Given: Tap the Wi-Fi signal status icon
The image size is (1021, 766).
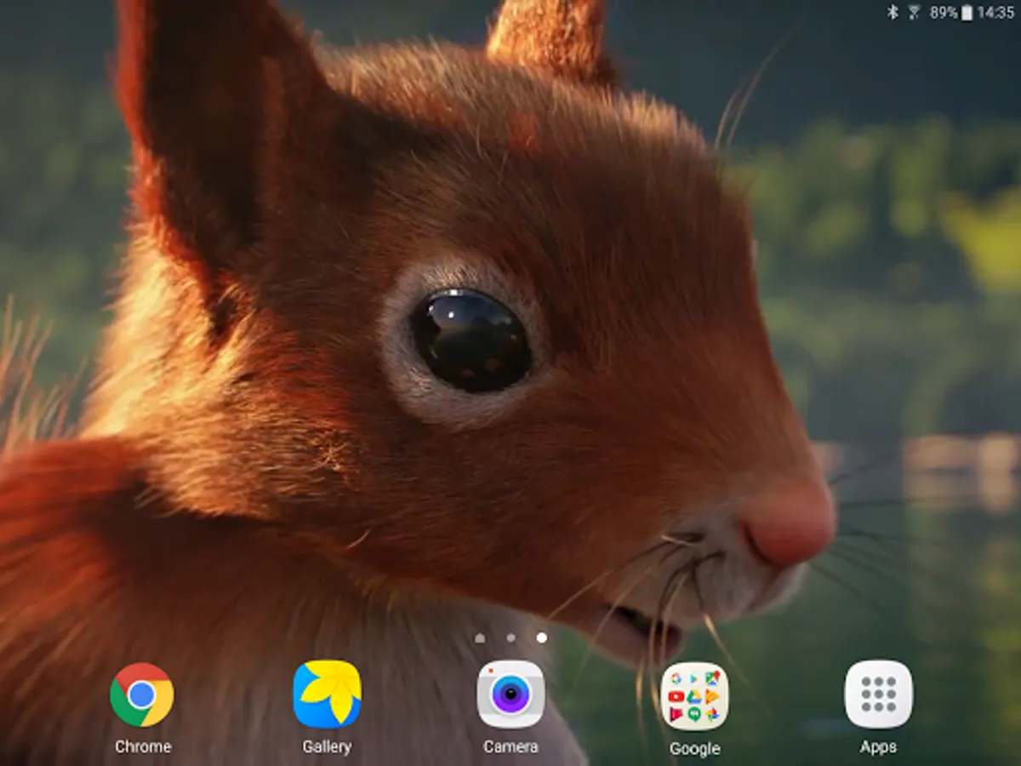Looking at the screenshot, I should [x=915, y=12].
